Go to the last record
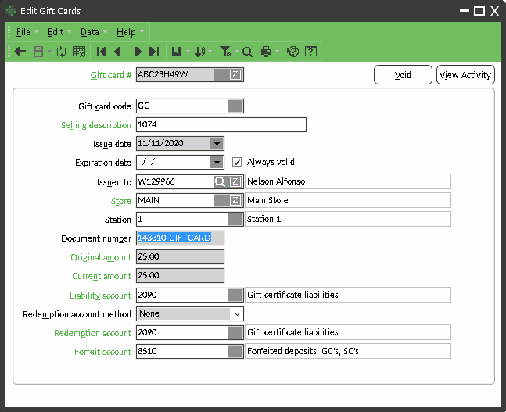Screen dimensions: 506x412 [x=154, y=52]
